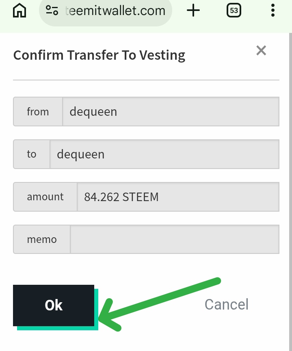The width and height of the screenshot is (292, 351).
Task: Select the amount field showing 84.262 STEEM
Action: [178, 197]
